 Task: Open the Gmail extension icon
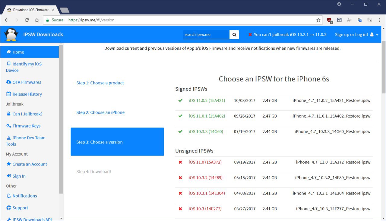coord(339,20)
